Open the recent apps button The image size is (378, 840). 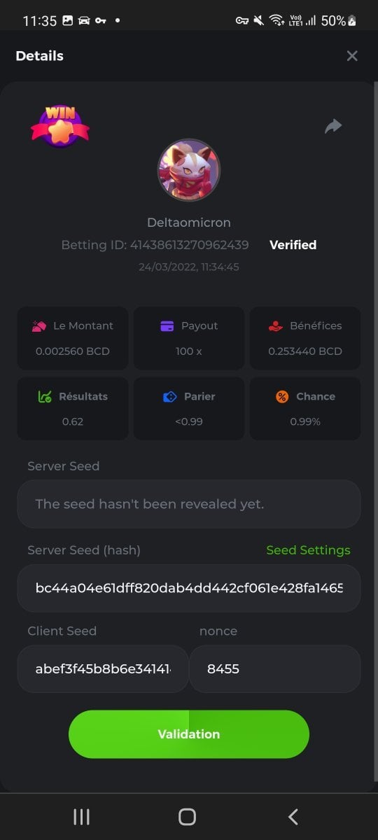(82, 816)
